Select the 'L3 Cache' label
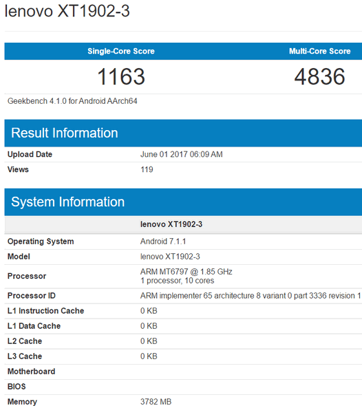Image resolution: width=362 pixels, height=408 pixels. click(25, 356)
